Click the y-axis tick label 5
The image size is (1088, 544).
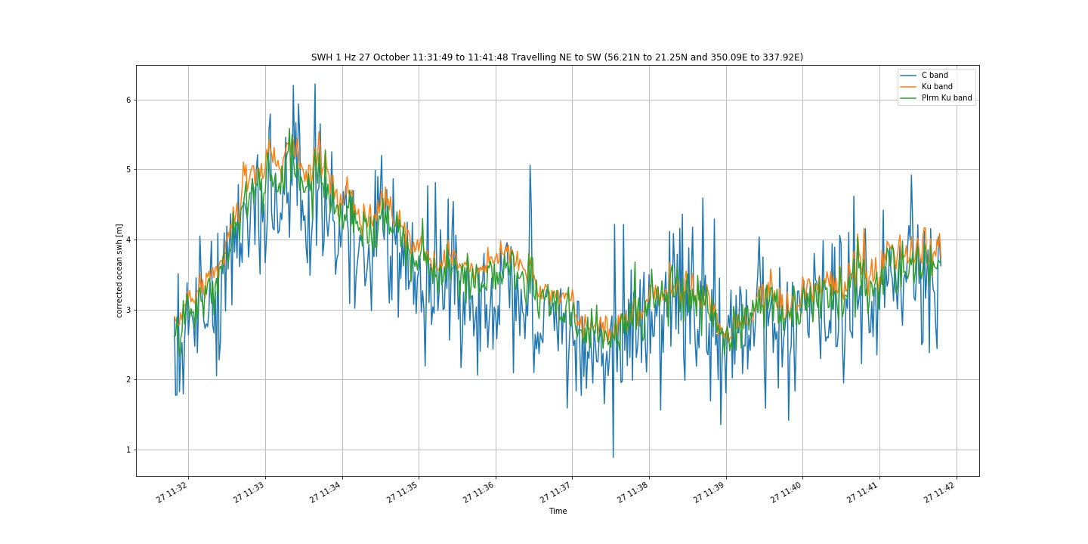tap(128, 170)
